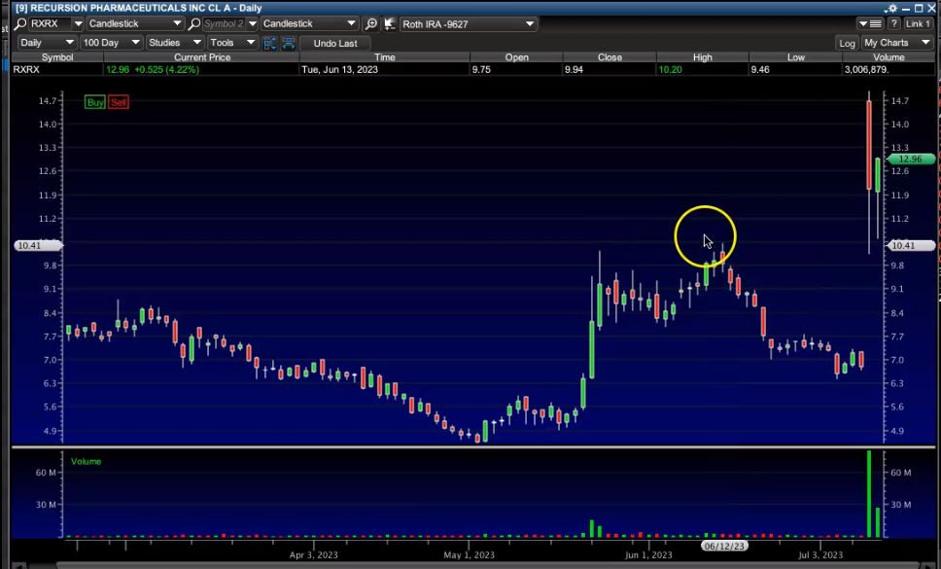
Task: Open the help question mark button
Action: point(894,24)
